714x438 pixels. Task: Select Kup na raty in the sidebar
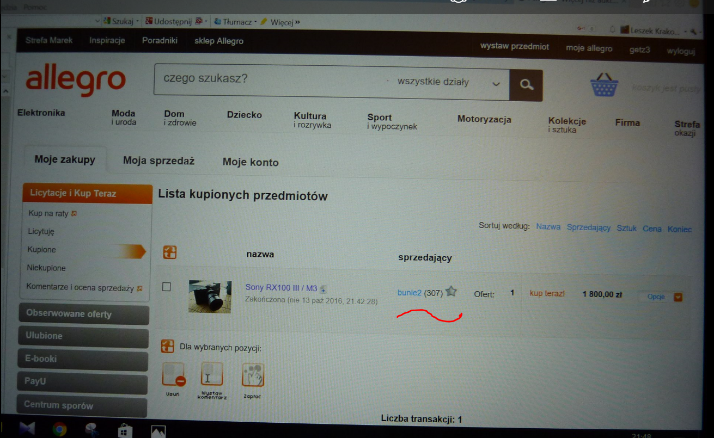pos(48,213)
